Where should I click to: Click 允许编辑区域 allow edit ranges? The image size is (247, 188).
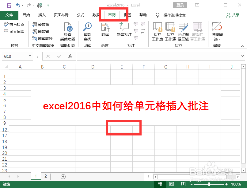pos(183,32)
